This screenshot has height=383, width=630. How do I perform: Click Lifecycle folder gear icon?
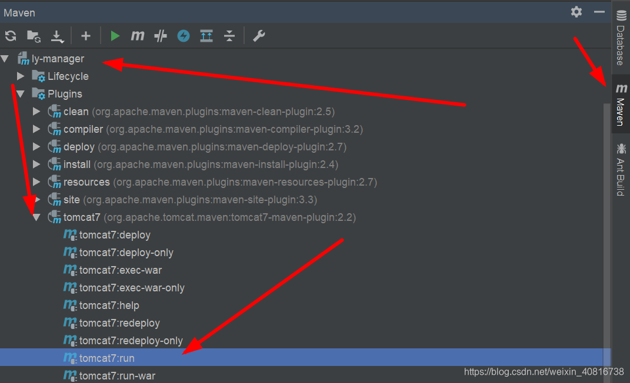39,76
